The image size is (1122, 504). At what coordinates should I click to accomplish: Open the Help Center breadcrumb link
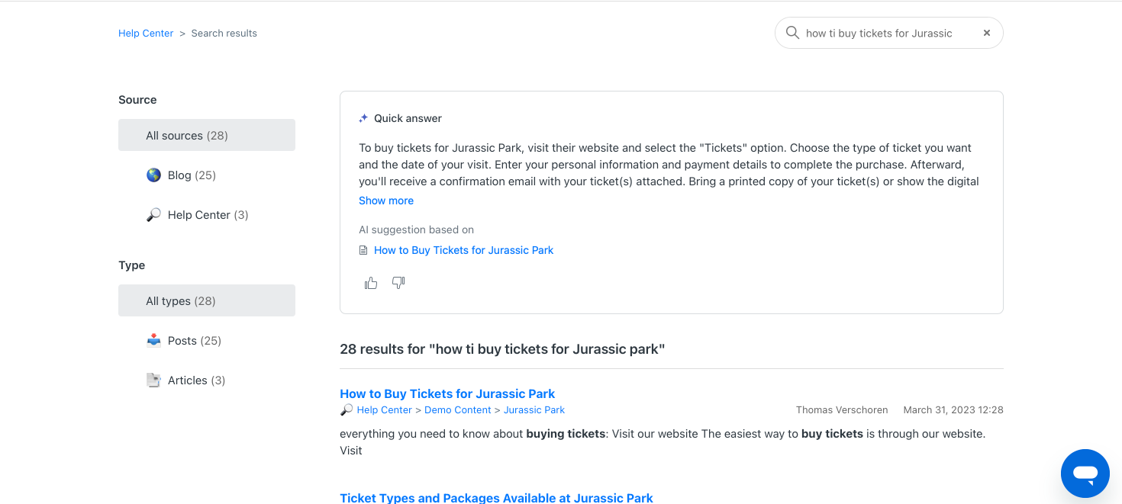click(146, 34)
